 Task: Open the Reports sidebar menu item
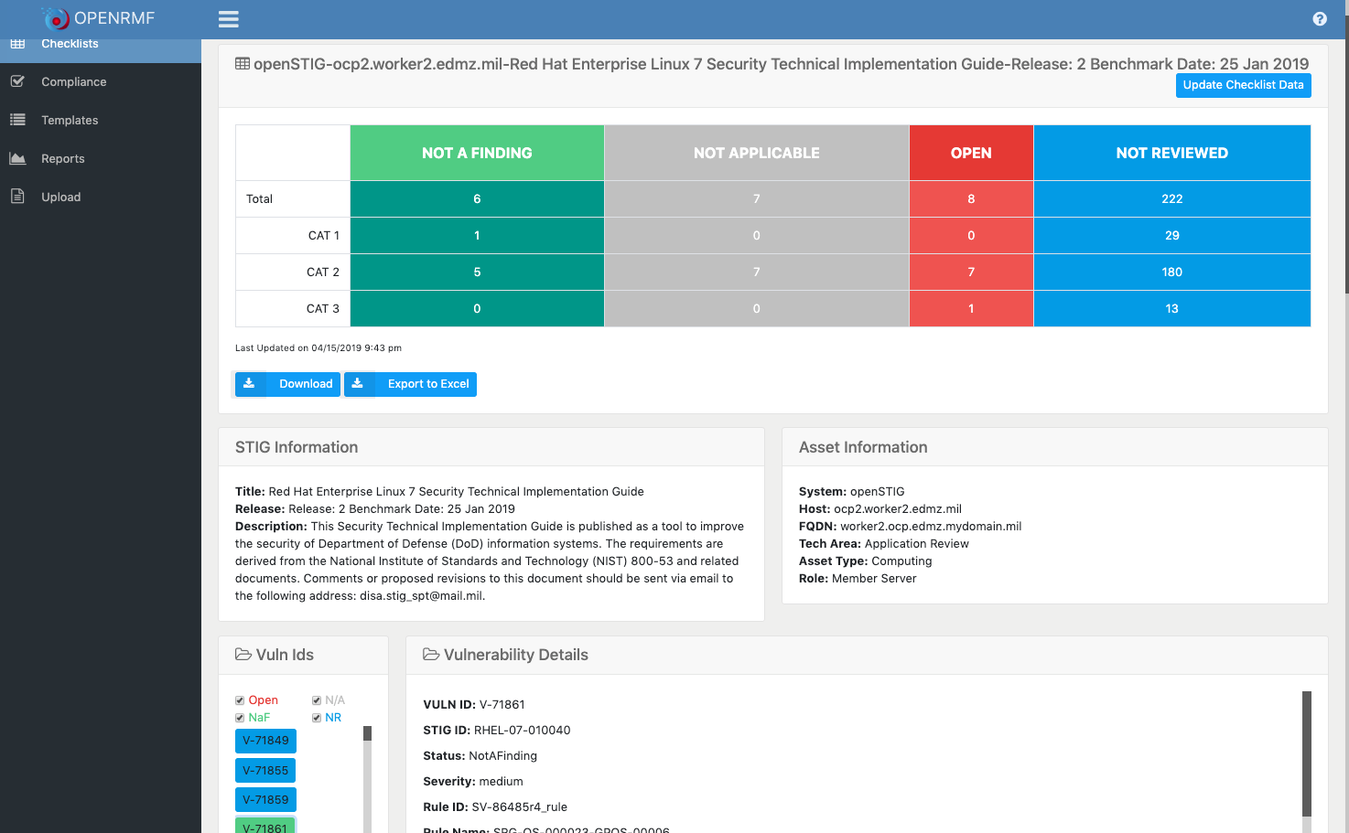coord(101,158)
